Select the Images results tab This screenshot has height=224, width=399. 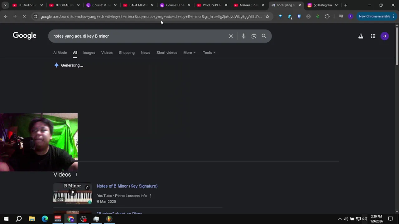(89, 53)
